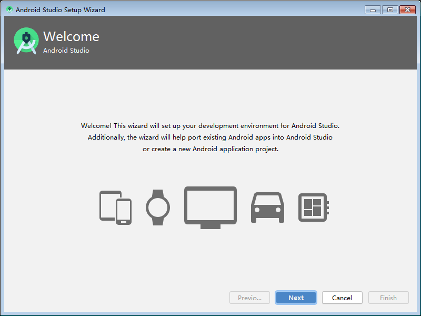Click the line 'Additionally, the wizard will help port'
The width and height of the screenshot is (421, 316).
210,137
